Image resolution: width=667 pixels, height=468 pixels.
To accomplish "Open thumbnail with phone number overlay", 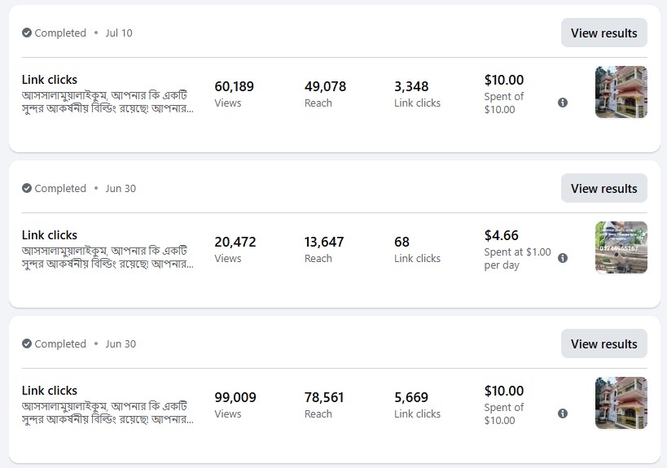I will point(621,247).
